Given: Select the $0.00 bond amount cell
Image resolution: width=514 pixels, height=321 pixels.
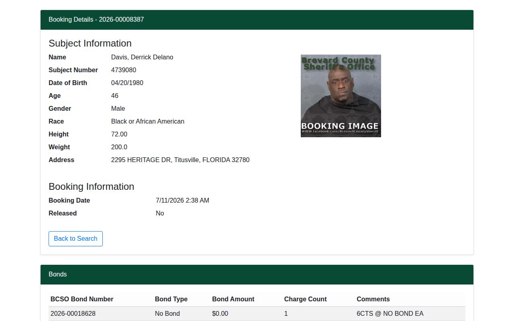Looking at the screenshot, I should click(220, 314).
